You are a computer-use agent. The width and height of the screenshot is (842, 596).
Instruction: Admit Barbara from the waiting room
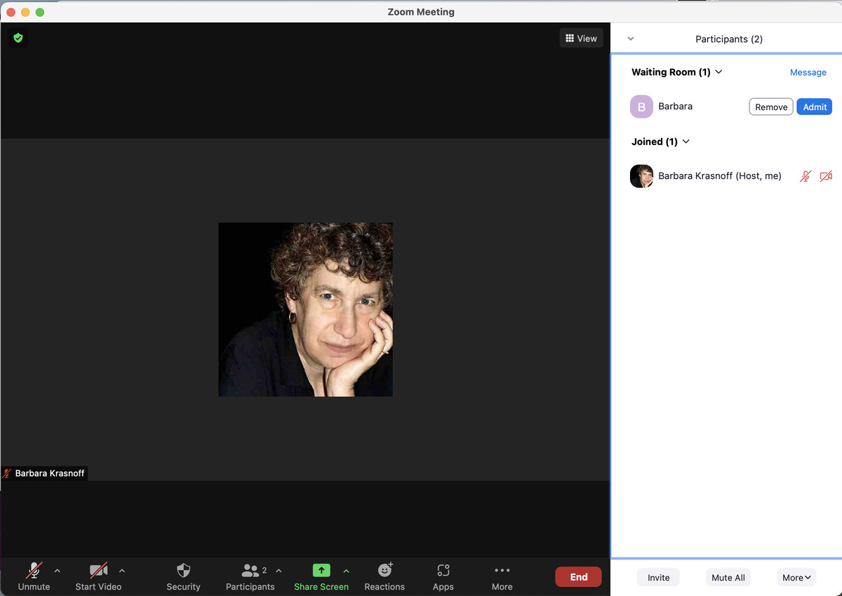815,107
